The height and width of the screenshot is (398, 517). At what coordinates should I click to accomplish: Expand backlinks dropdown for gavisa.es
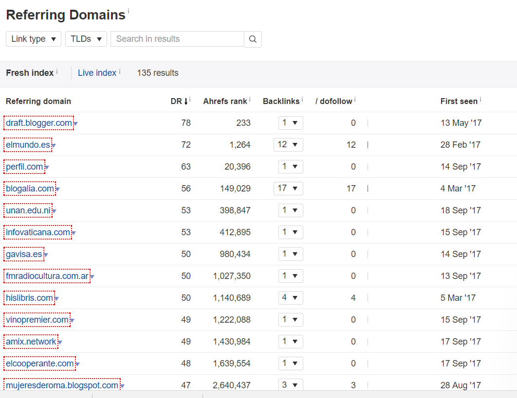point(291,254)
